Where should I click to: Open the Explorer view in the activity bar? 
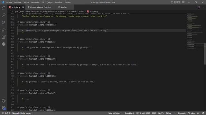point(4,8)
